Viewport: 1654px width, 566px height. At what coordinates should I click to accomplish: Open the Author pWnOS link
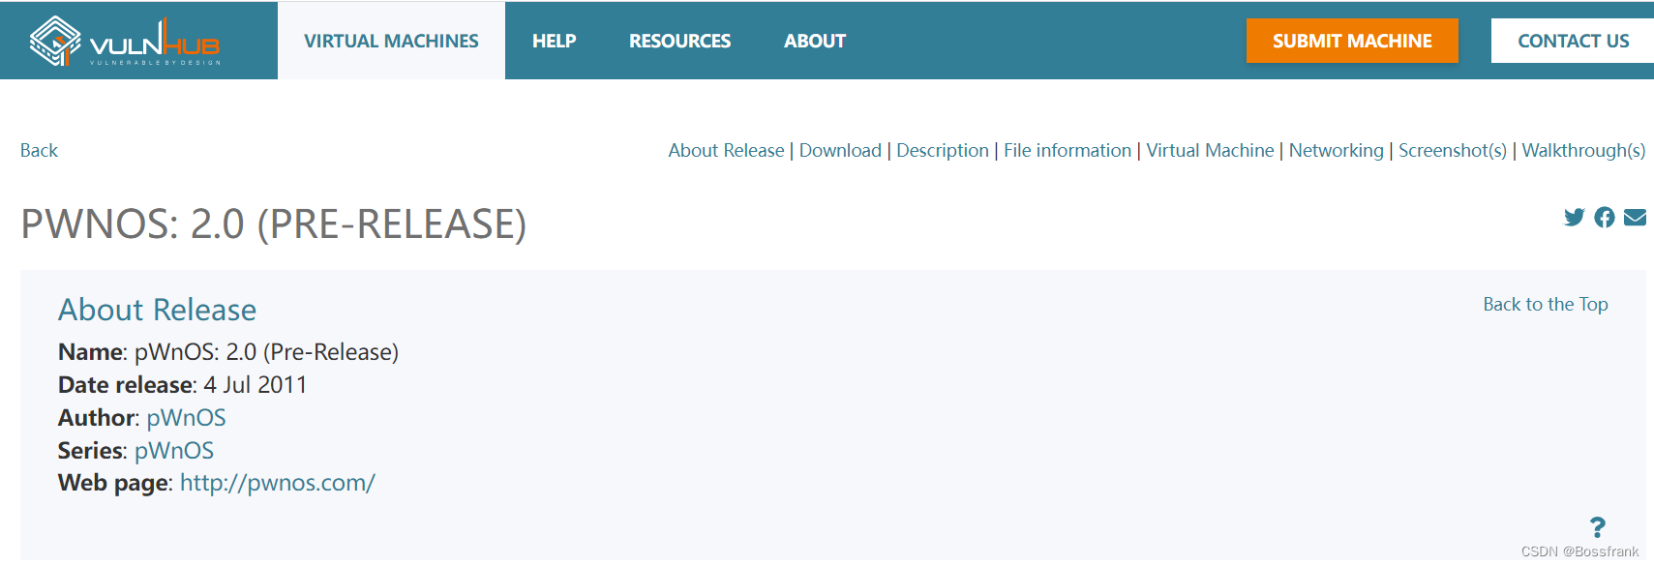coord(186,417)
